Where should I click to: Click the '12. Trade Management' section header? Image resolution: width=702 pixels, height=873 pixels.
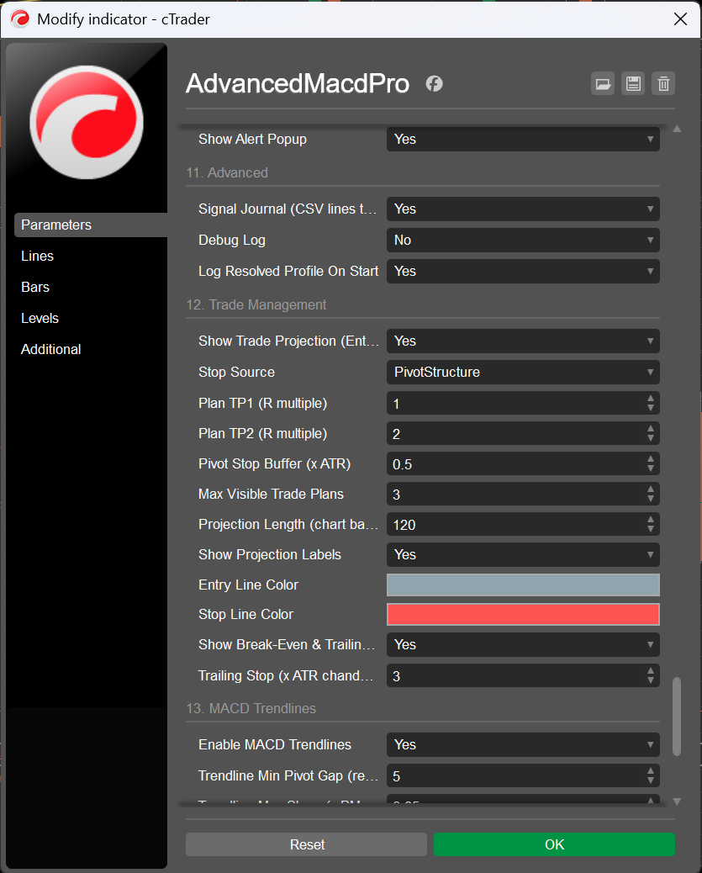coord(256,305)
